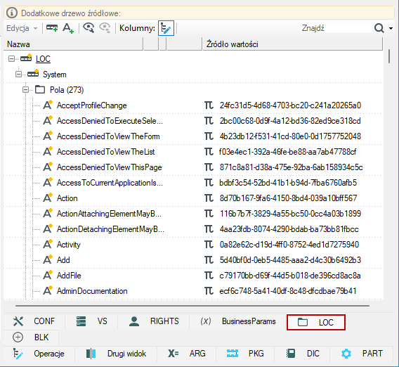Collapse the Pola (273) folder
This screenshot has width=399, height=367.
click(x=25, y=90)
